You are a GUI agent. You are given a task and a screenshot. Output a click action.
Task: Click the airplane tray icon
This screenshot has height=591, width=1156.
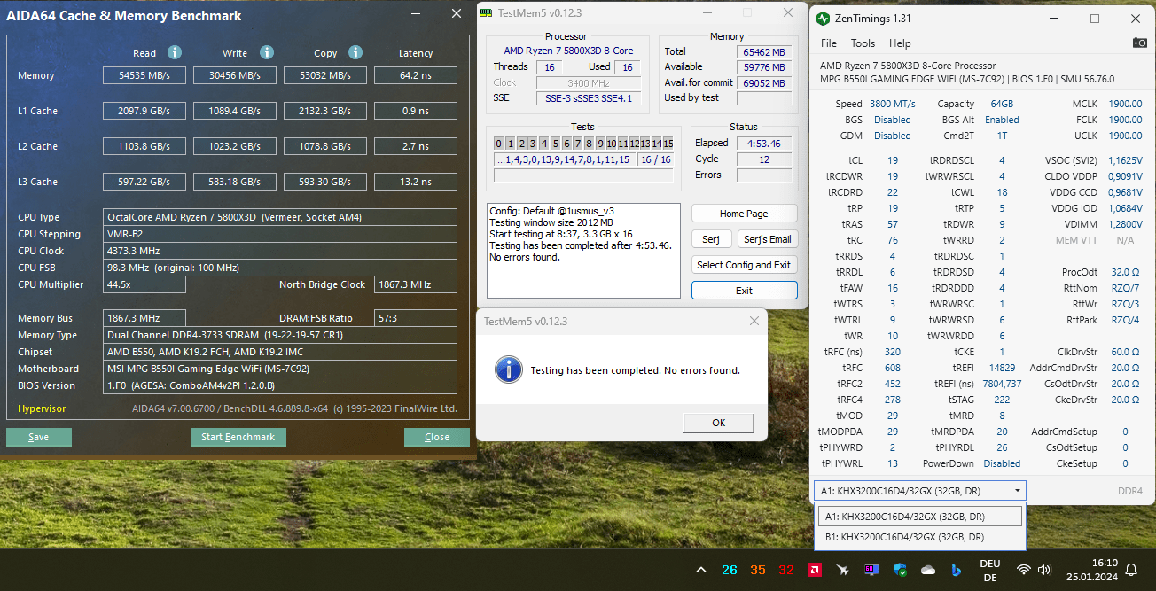click(843, 570)
